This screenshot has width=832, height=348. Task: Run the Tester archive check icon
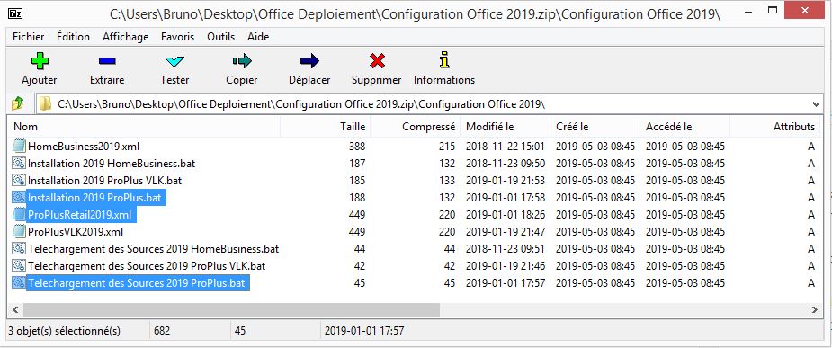pyautogui.click(x=174, y=61)
